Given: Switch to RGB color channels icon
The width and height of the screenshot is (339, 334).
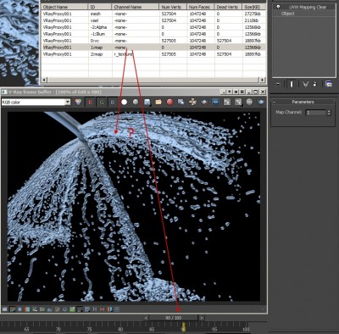Looking at the screenshot, I should (78, 102).
